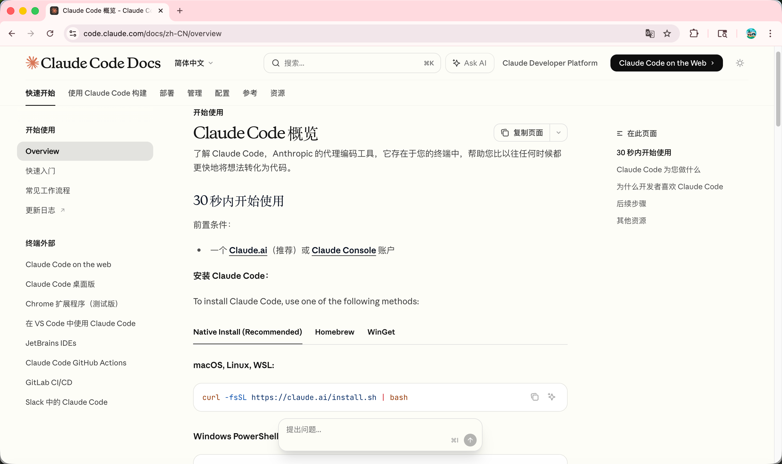Click the Claude Code on the Web button
Screen dimensions: 782x464
(x=666, y=63)
